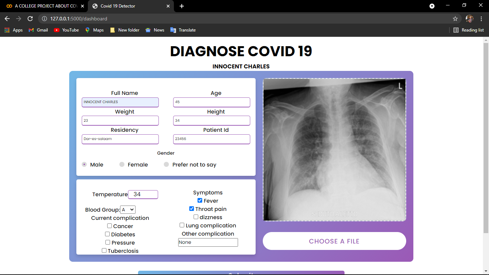Viewport: 489px width, 275px height.
Task: Open the Translate bookmark
Action: [183, 30]
